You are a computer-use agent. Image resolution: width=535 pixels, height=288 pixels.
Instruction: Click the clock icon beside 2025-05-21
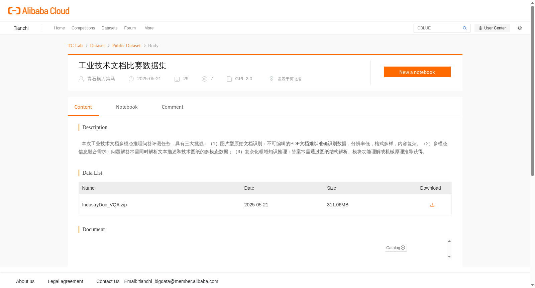(x=131, y=79)
